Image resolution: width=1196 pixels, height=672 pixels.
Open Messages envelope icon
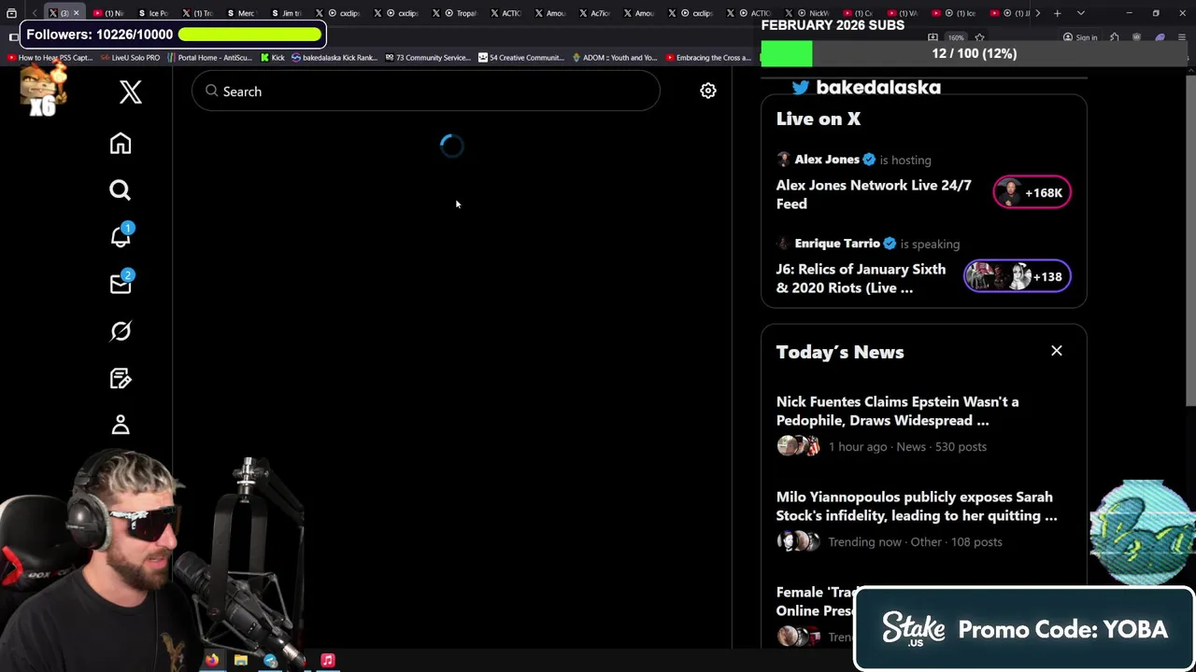coord(121,285)
